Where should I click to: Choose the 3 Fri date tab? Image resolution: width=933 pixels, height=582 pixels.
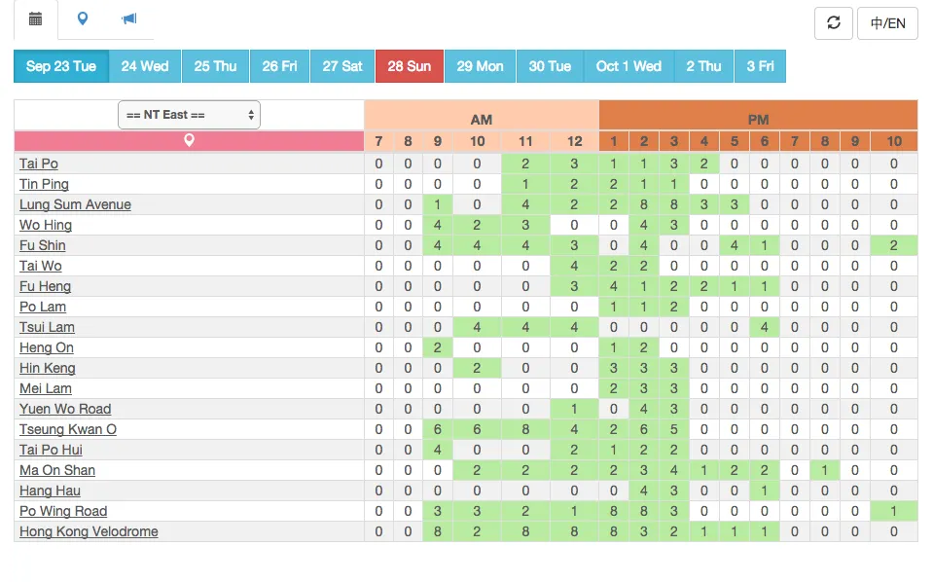pyautogui.click(x=761, y=66)
